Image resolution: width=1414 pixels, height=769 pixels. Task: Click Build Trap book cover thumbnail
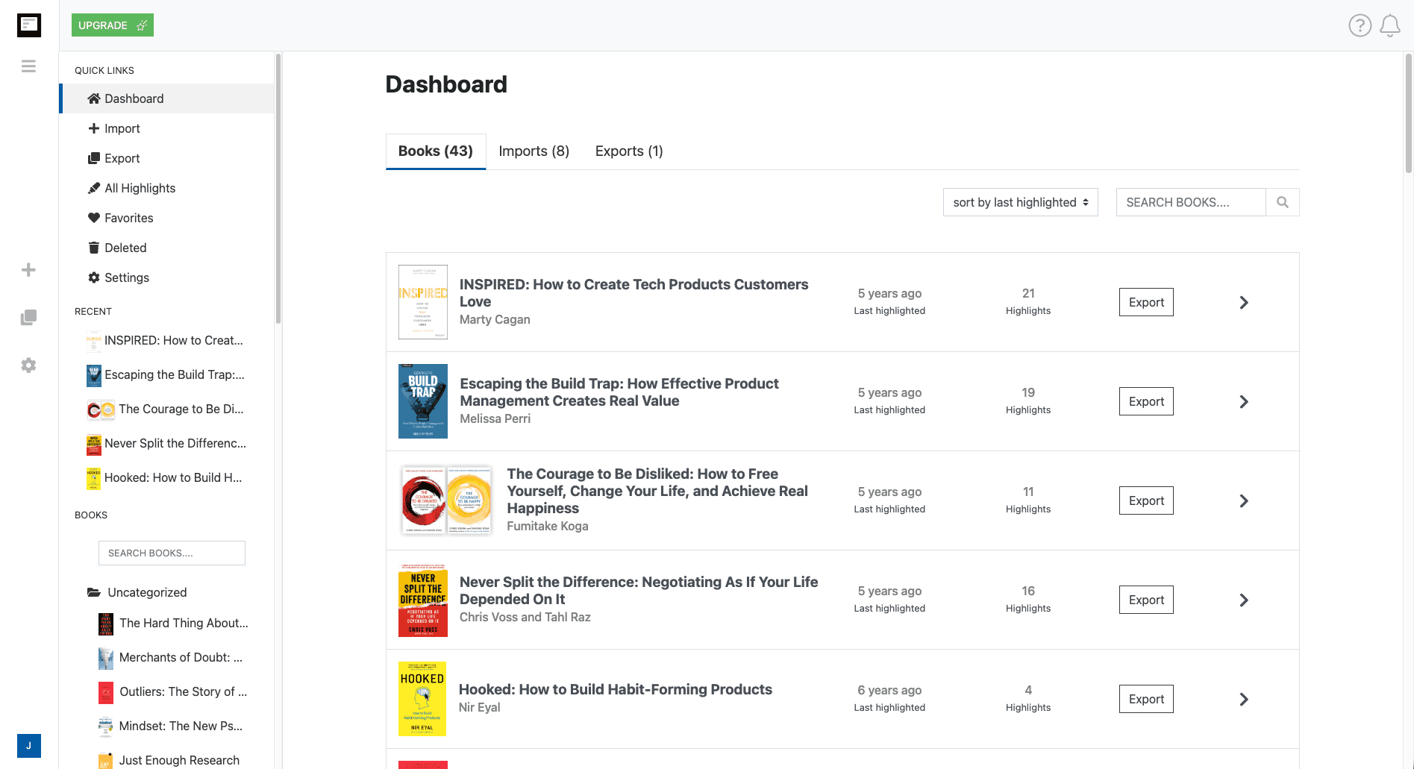click(x=423, y=401)
